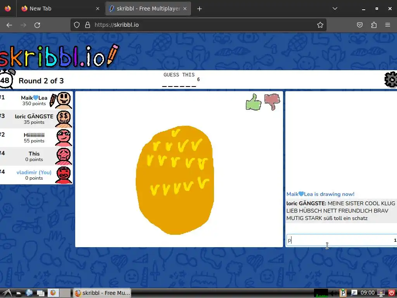Image resolution: width=397 pixels, height=298 pixels.
Task: Select vladimir's red angry avatar
Action: (63, 175)
